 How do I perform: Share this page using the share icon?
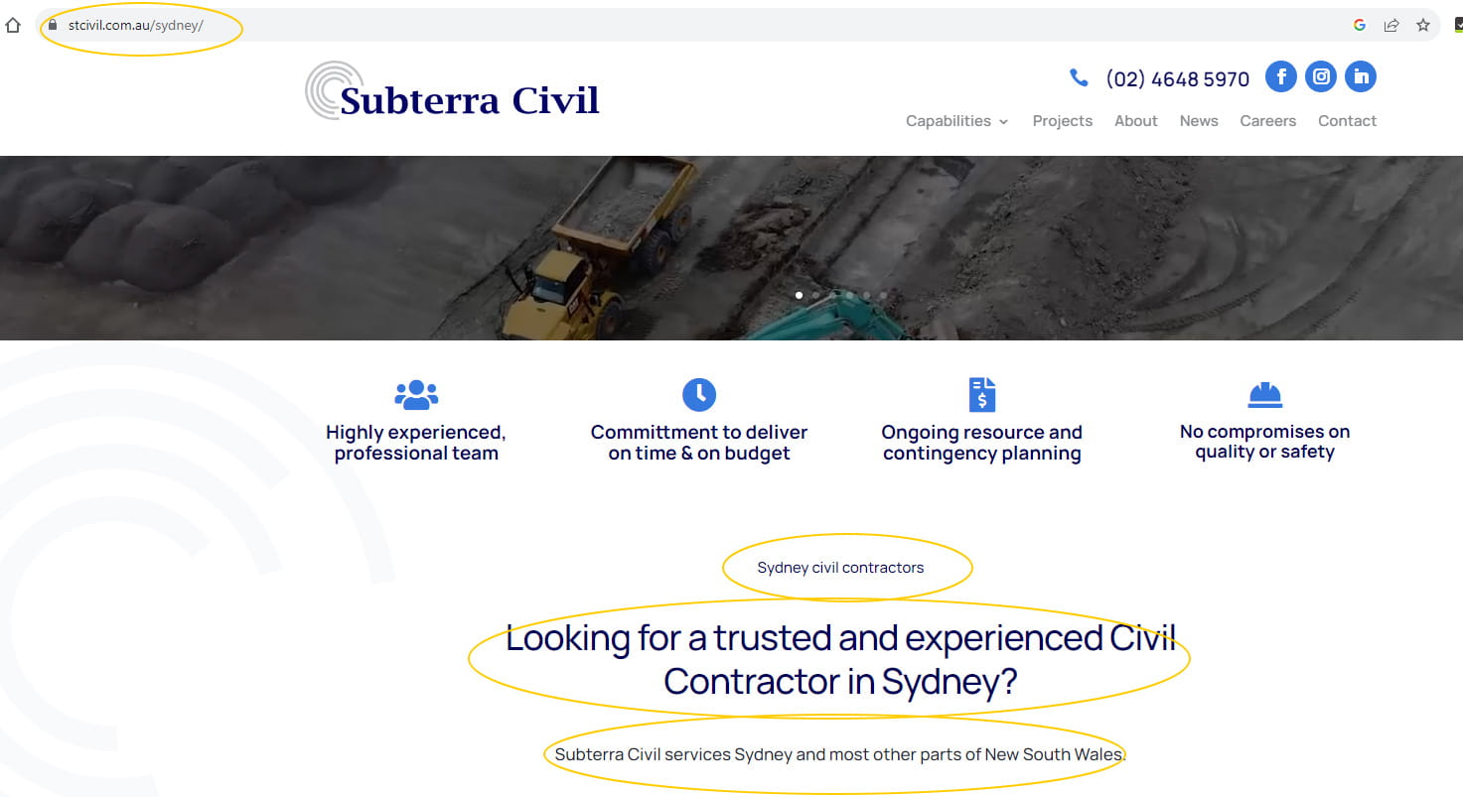pos(1391,26)
